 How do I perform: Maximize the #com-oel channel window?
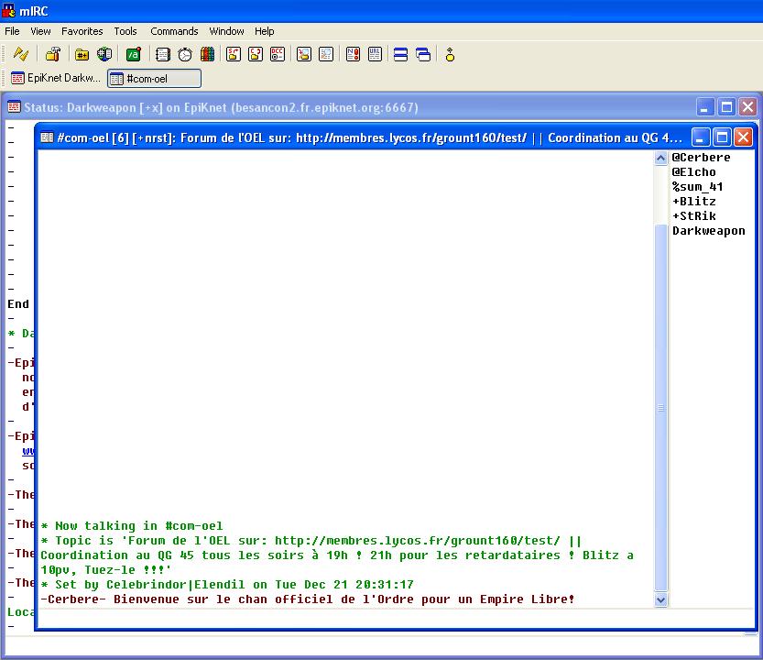pos(722,137)
